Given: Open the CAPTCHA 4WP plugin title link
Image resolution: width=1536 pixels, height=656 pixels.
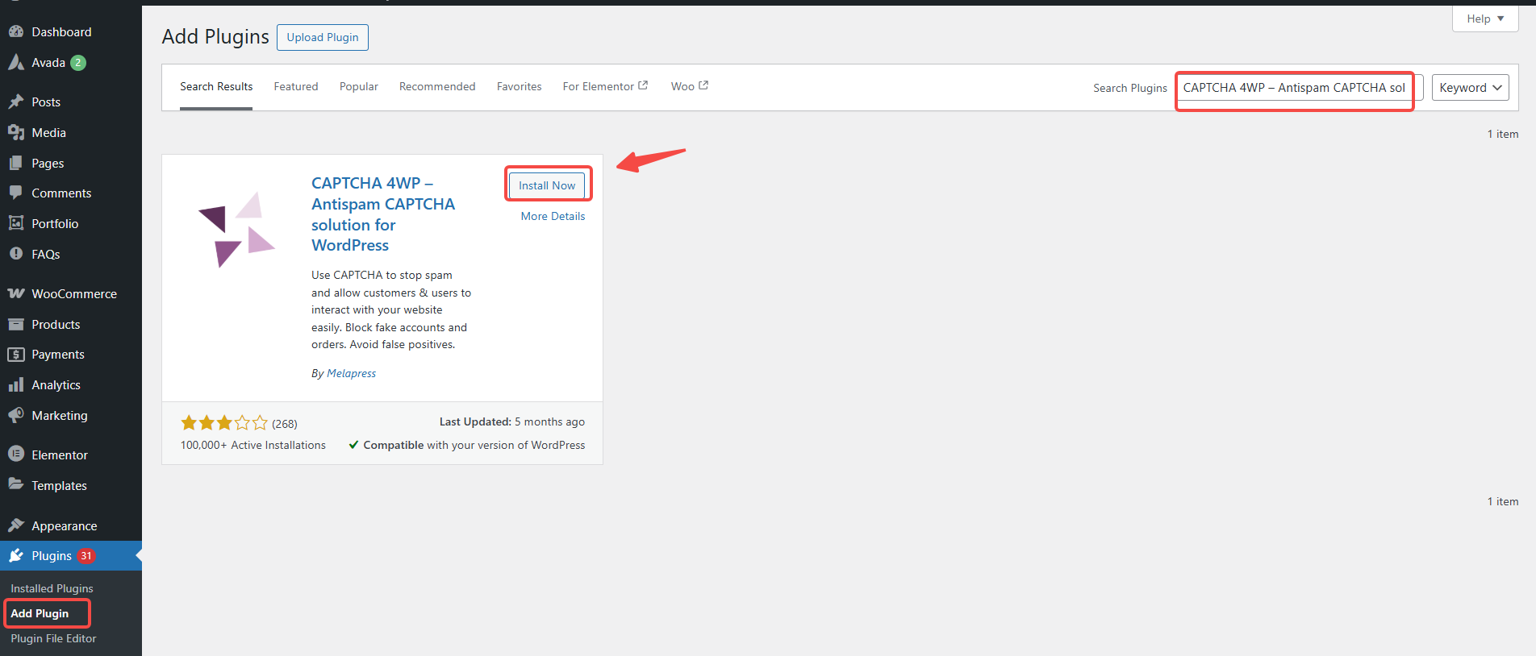Looking at the screenshot, I should point(383,214).
